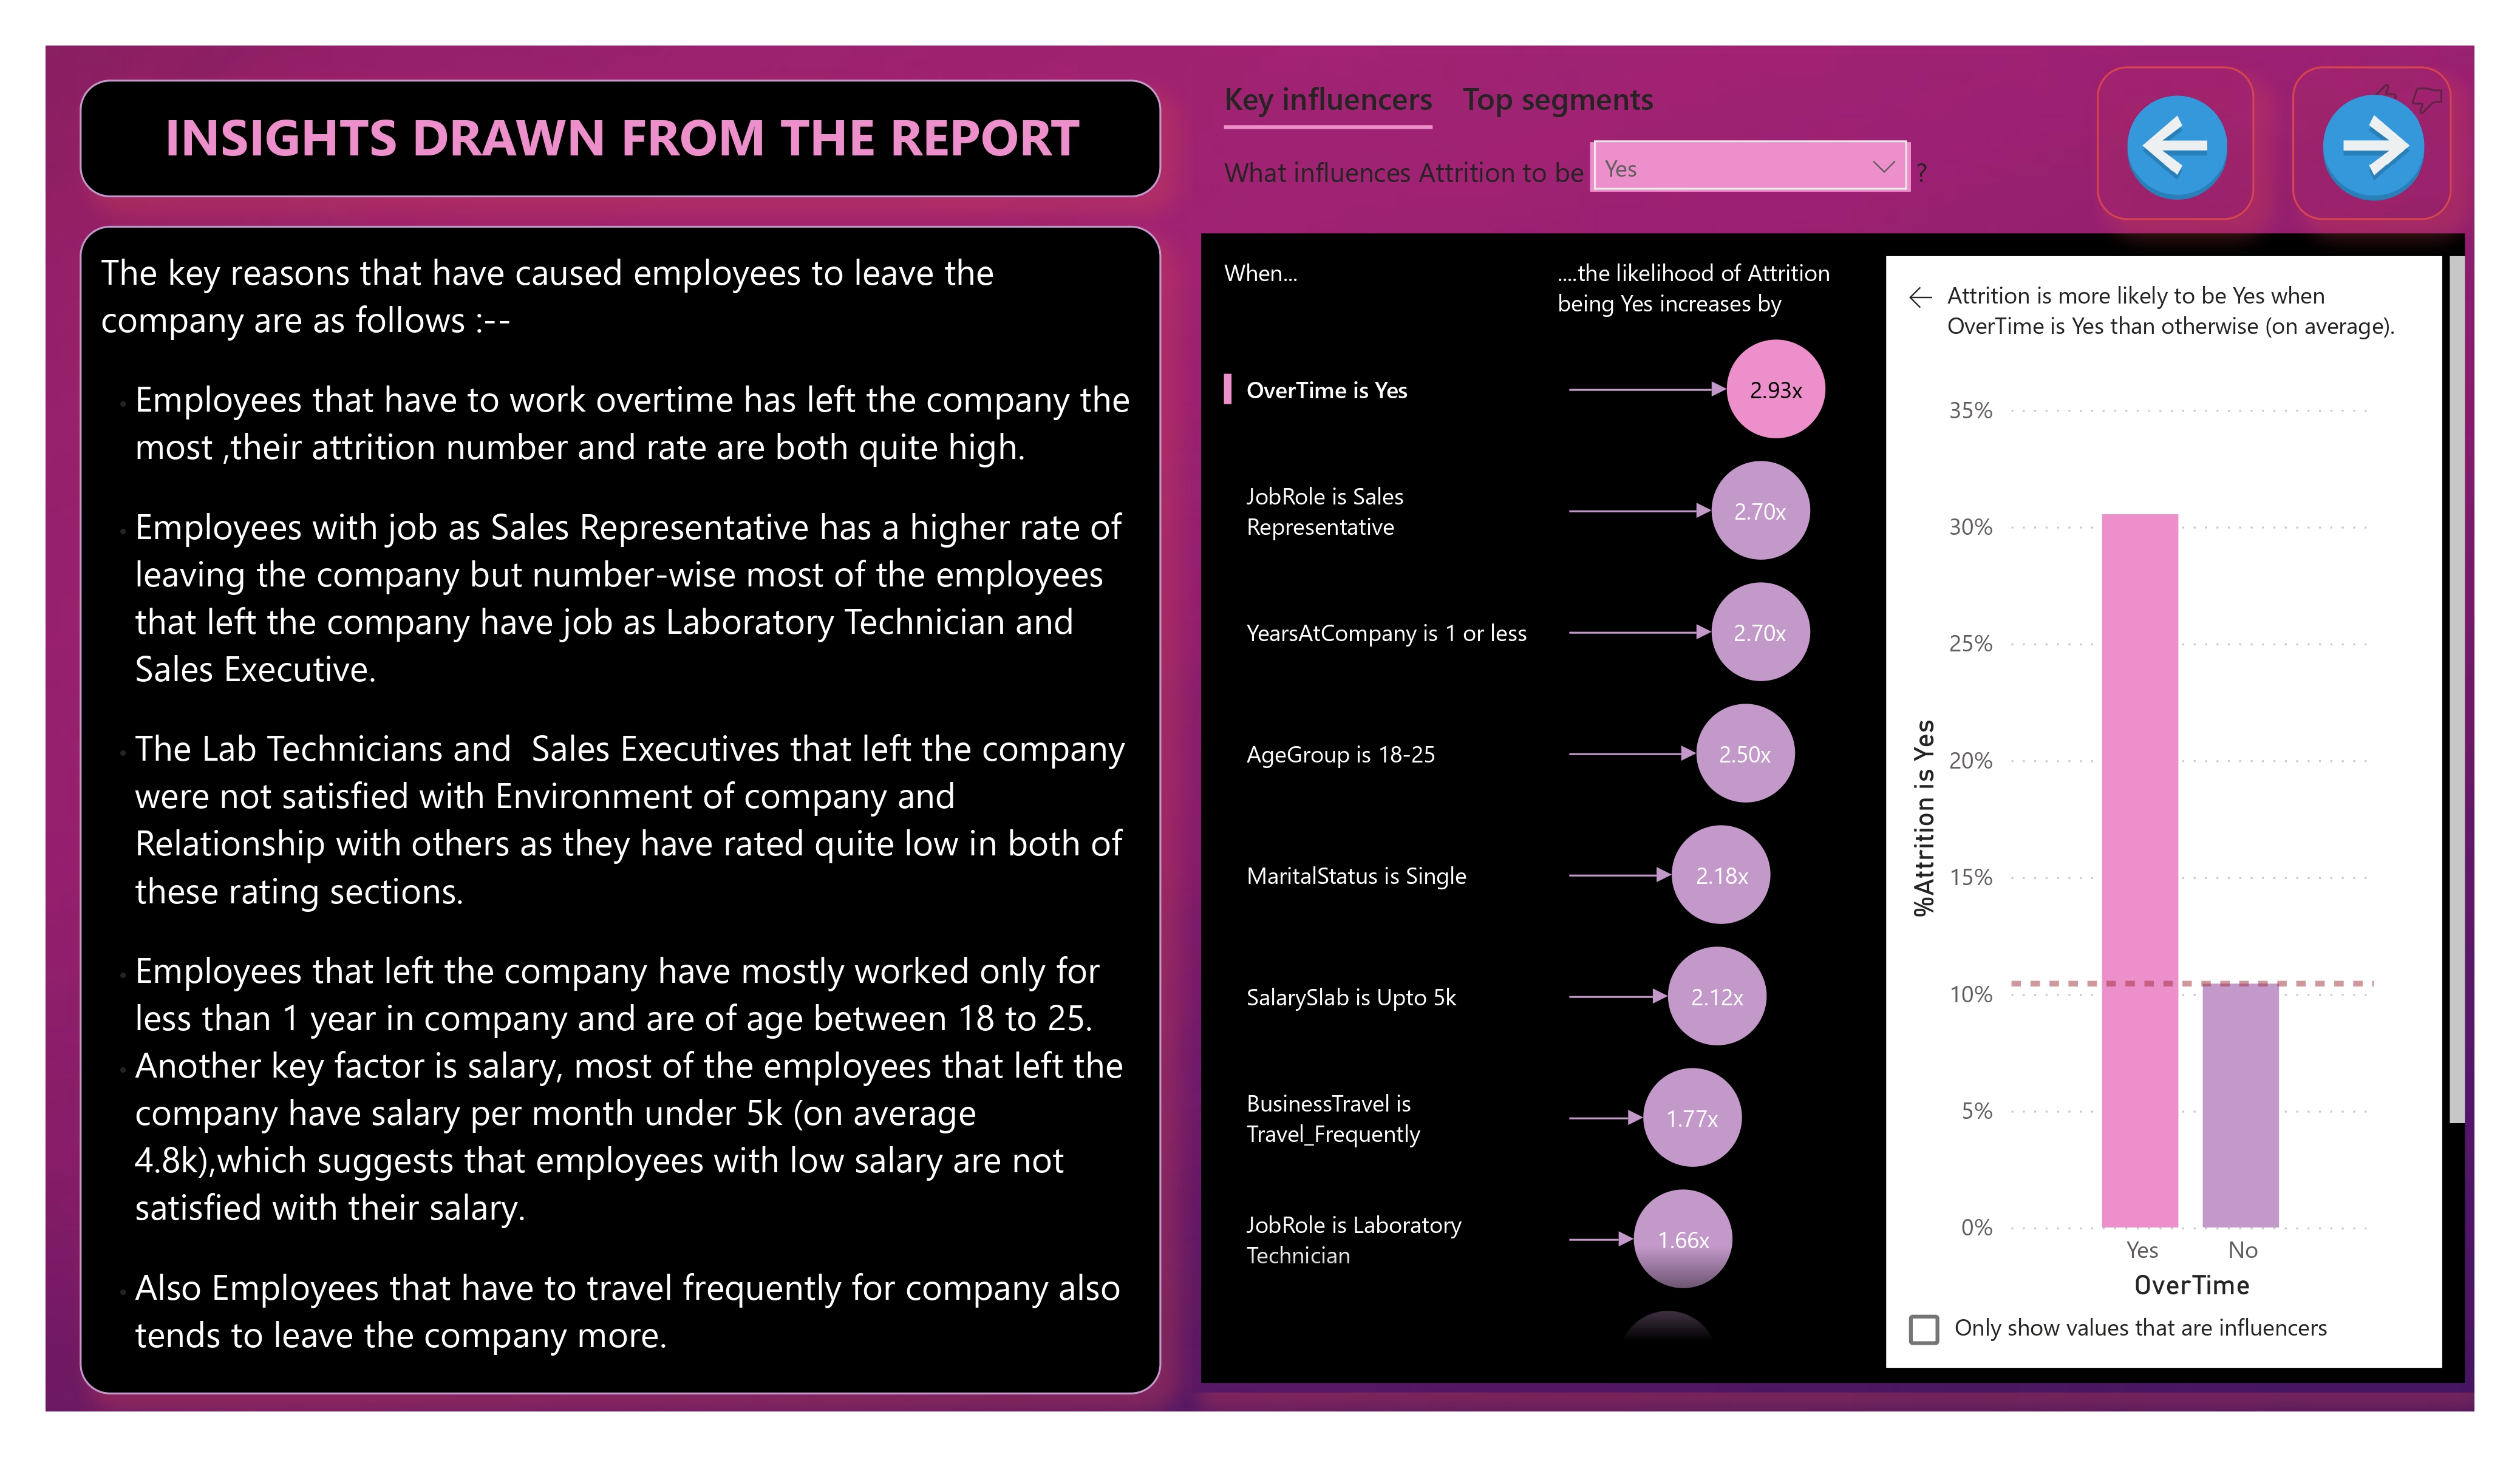Switch to the Top segments tab

pos(1557,100)
